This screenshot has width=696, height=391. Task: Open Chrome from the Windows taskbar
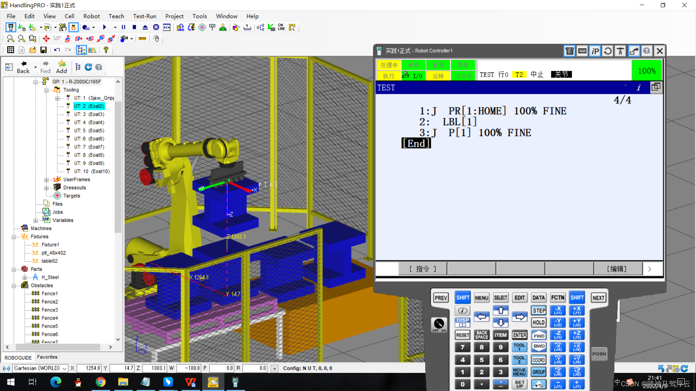(100, 382)
